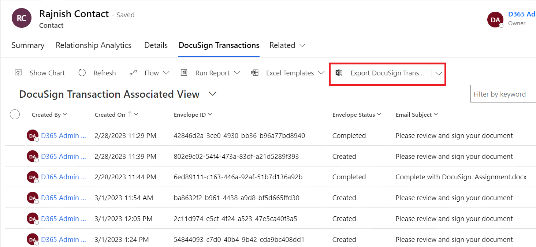Open D365 Admin link in the 11:39 PM row
This screenshot has width=536, height=247.
pyautogui.click(x=63, y=157)
